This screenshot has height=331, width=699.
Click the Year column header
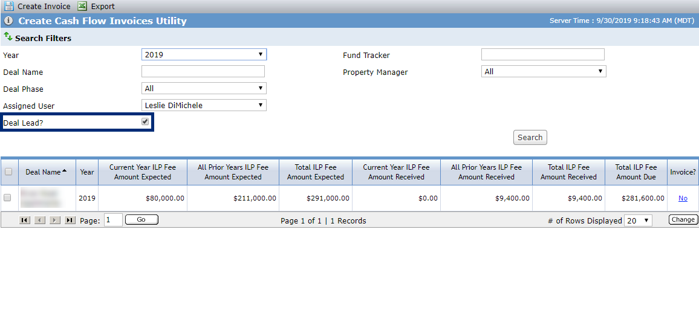(87, 172)
